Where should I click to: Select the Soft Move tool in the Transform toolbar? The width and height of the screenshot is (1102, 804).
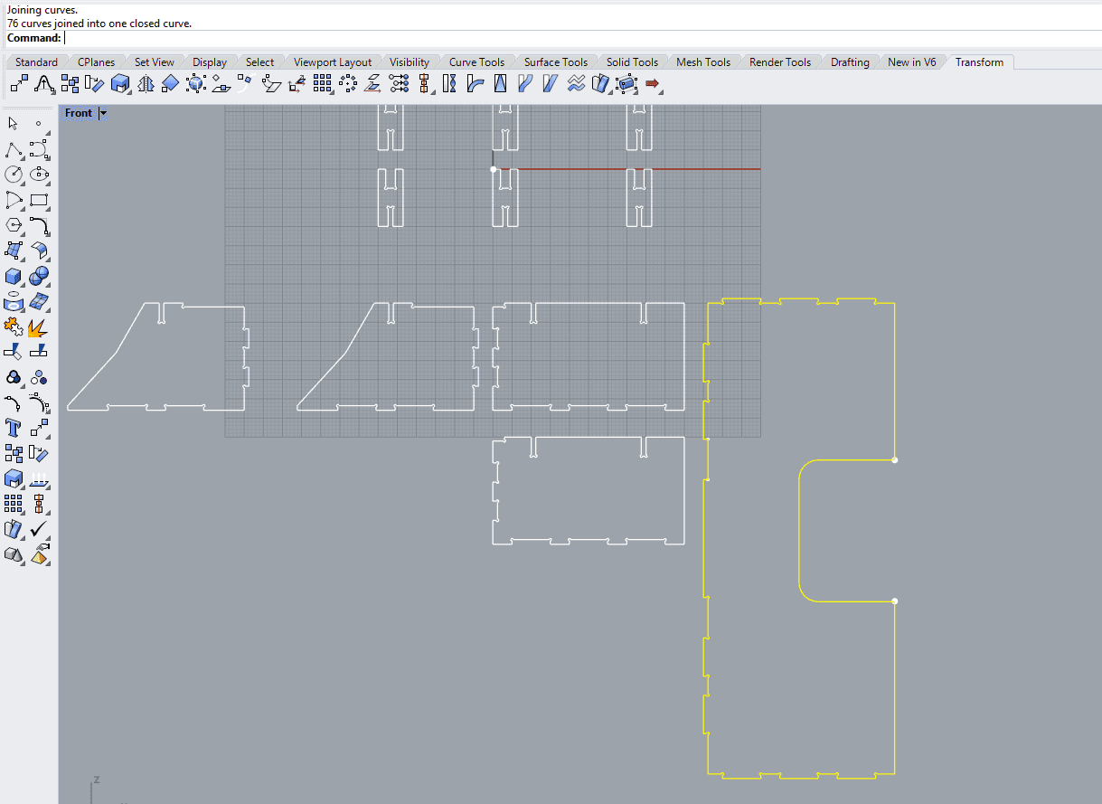pos(44,84)
